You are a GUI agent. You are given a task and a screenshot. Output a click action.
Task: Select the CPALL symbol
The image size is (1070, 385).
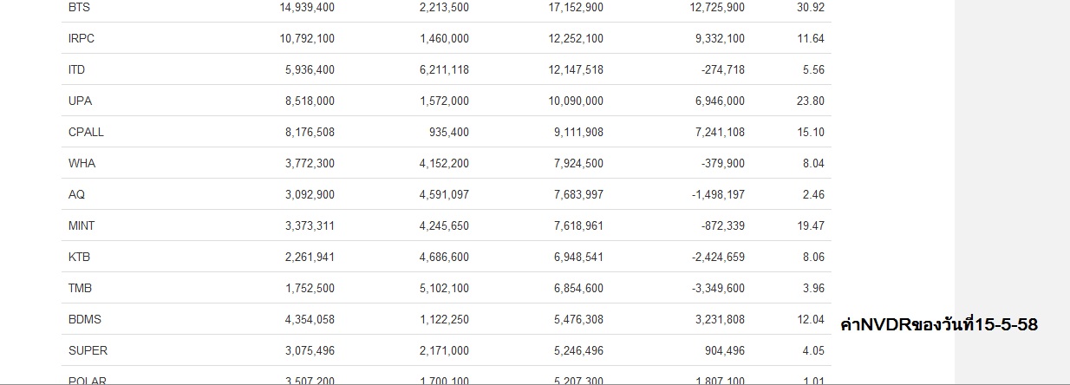[86, 132]
